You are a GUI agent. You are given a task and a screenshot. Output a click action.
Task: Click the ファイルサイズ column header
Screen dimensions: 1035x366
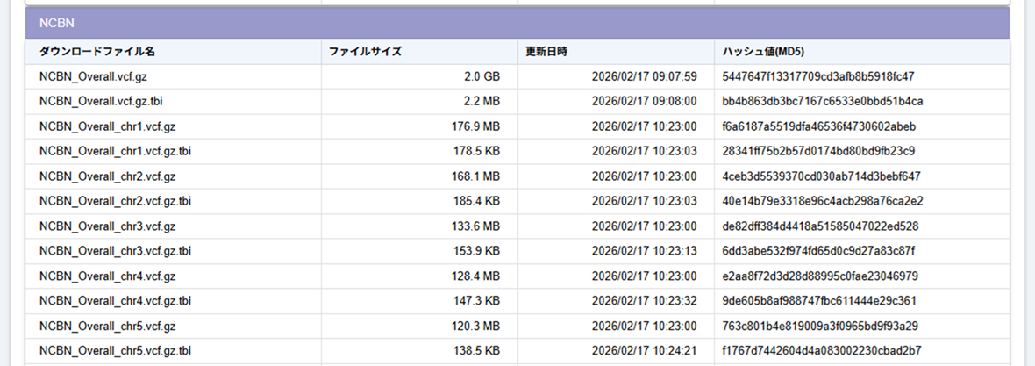pyautogui.click(x=365, y=52)
